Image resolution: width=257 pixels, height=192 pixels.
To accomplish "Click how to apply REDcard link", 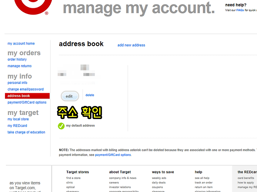I will click(x=246, y=182).
